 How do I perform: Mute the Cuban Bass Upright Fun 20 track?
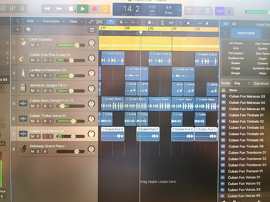point(32,106)
